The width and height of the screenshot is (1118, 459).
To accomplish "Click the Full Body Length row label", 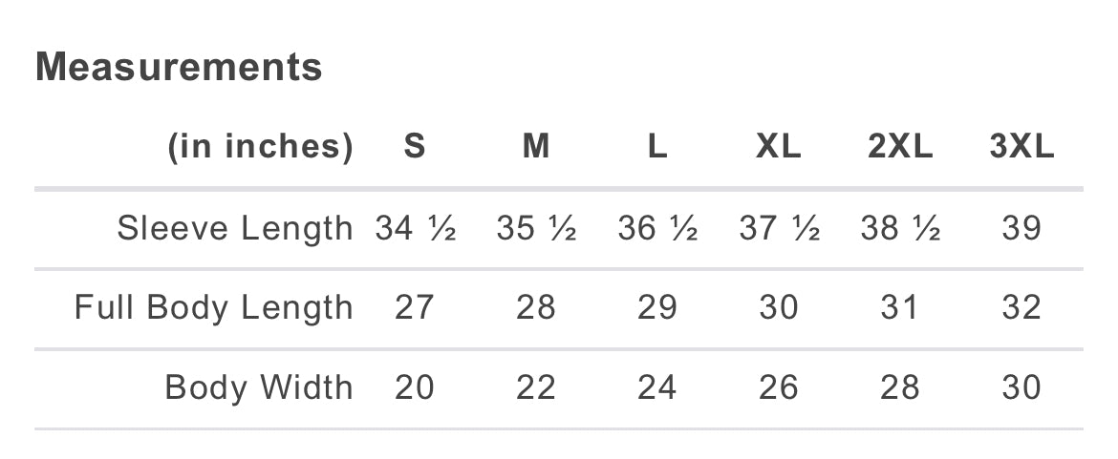I will 214,308.
